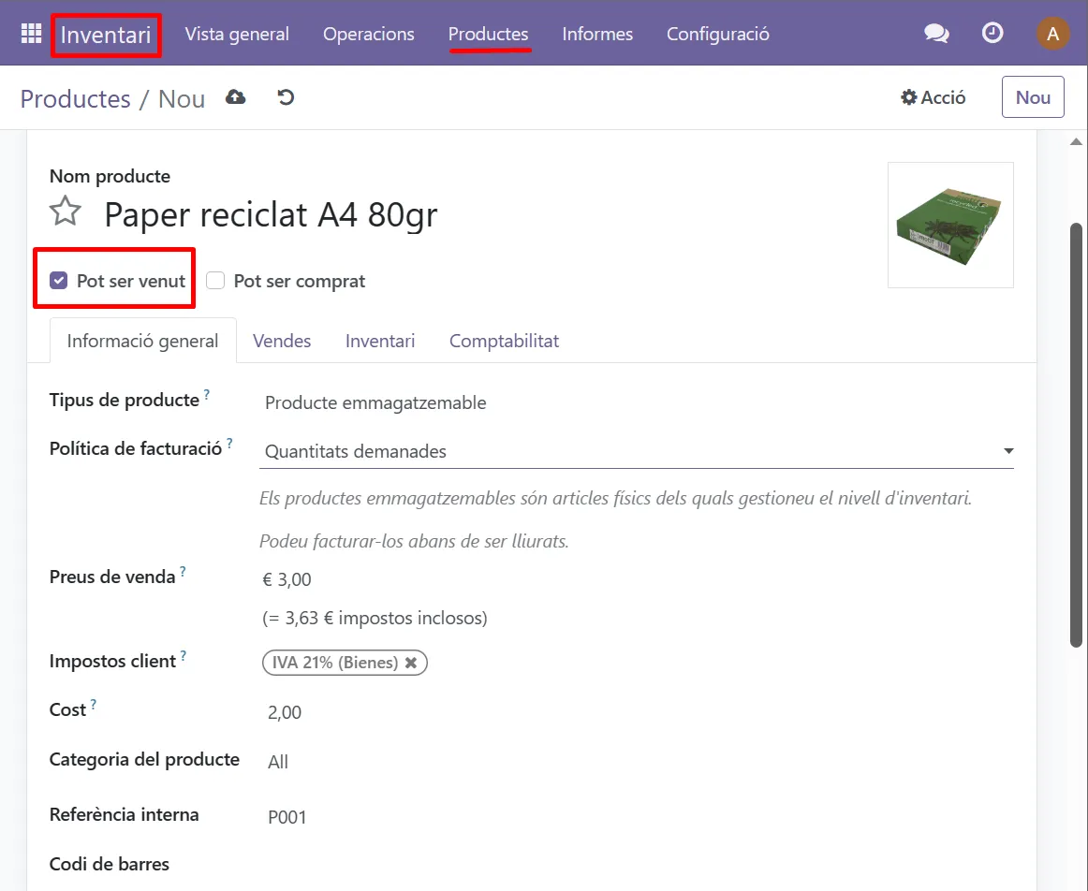Open the Configuració menu
The width and height of the screenshot is (1088, 891).
click(717, 34)
